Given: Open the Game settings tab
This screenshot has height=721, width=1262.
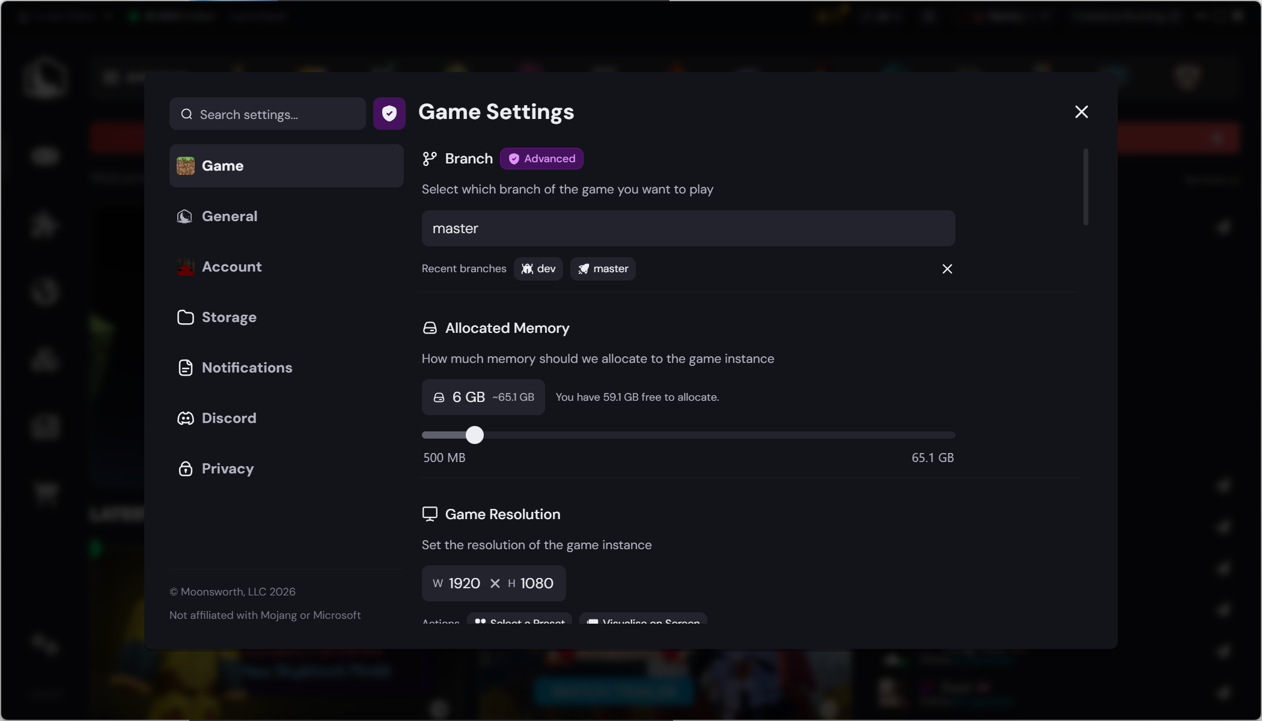Looking at the screenshot, I should pos(286,166).
